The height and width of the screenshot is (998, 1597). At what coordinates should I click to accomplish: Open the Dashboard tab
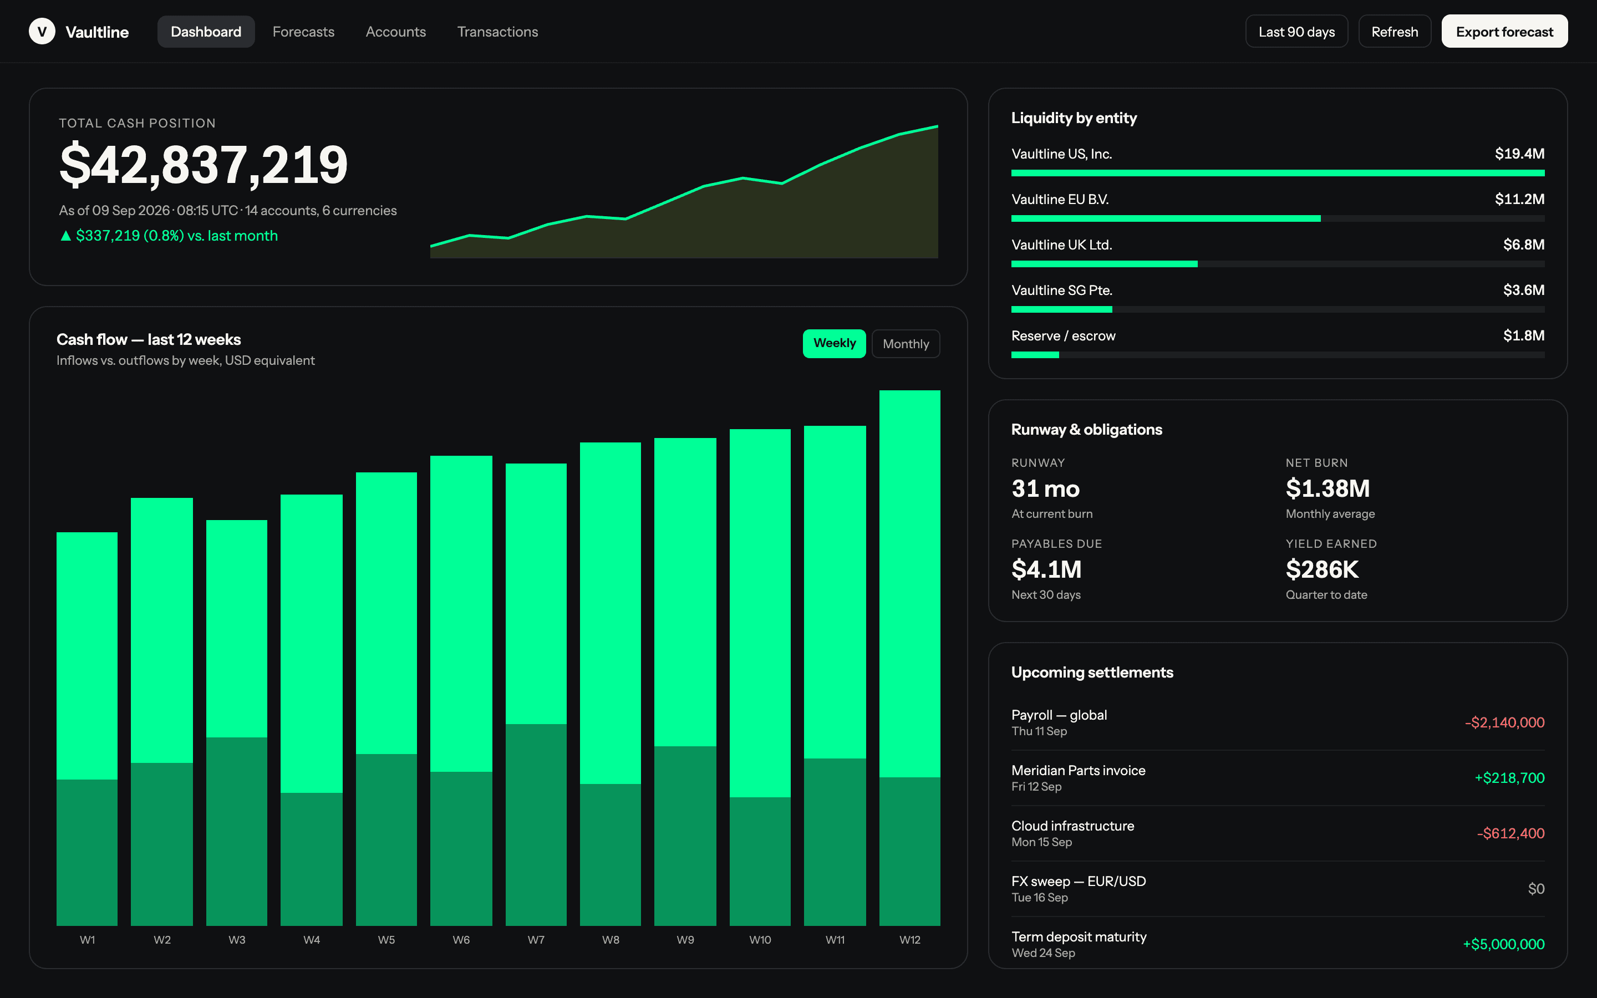coord(206,32)
